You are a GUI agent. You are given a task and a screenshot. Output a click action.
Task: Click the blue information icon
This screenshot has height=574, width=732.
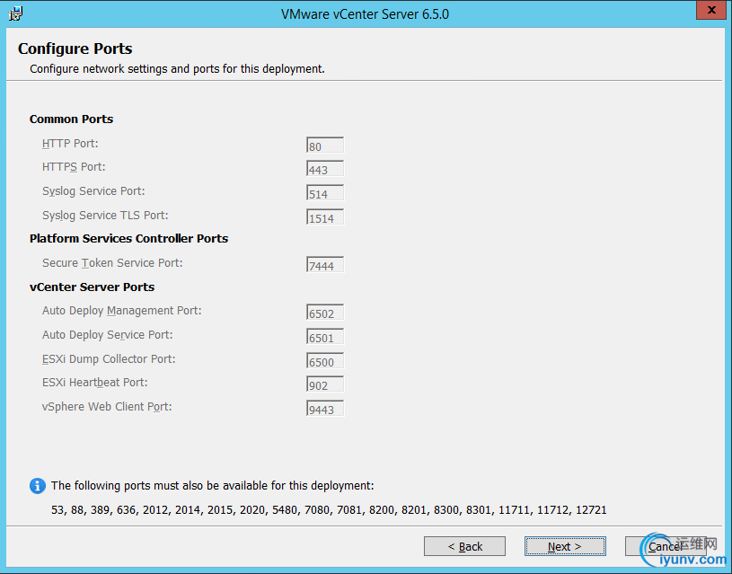[37, 486]
